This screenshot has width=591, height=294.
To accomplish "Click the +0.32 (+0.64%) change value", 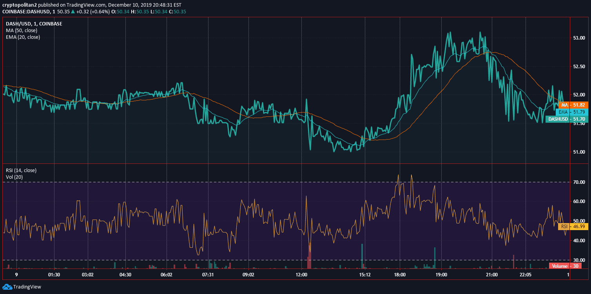I will point(93,12).
